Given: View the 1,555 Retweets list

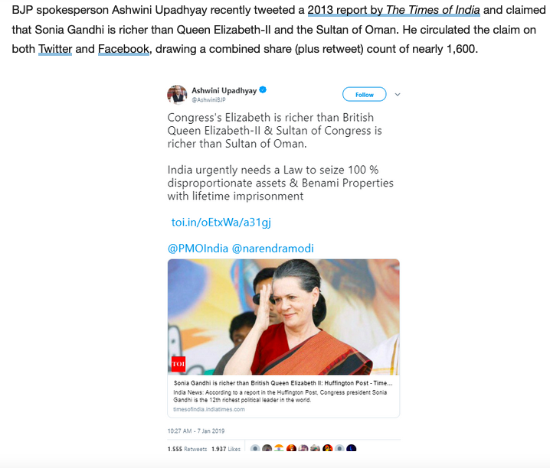Looking at the screenshot, I should pyautogui.click(x=188, y=449).
